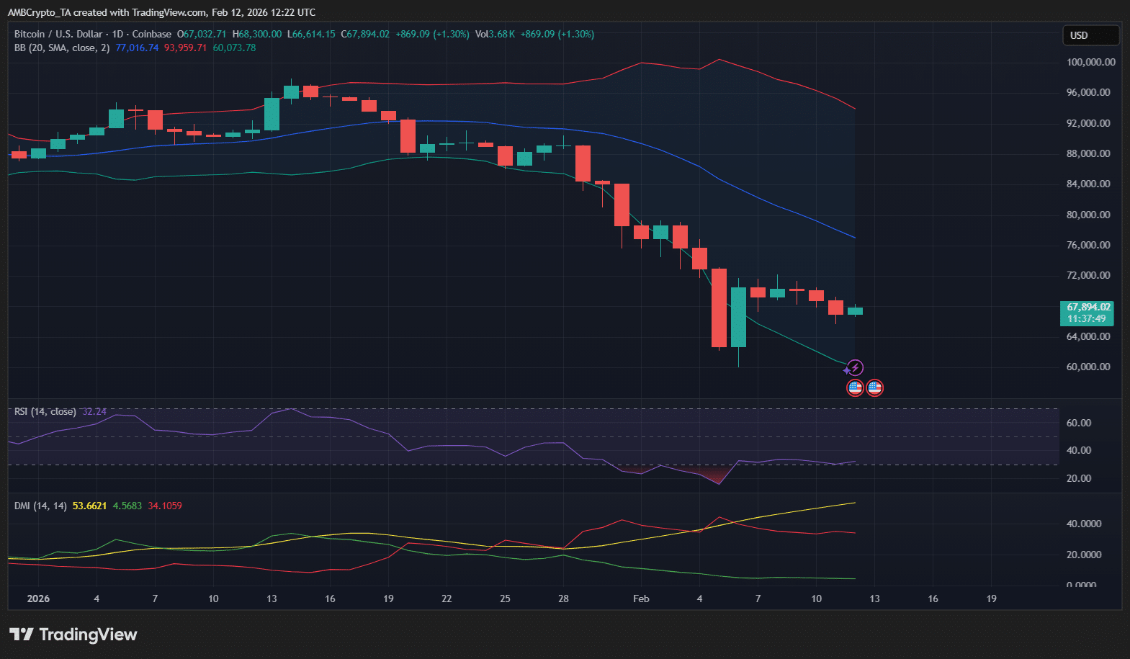Click the RSI value 32.24
Screen dimensions: 1130x659
coord(94,411)
